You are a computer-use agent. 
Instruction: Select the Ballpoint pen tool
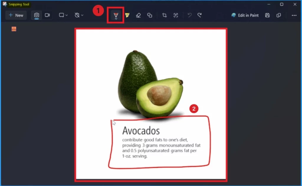[x=116, y=15]
